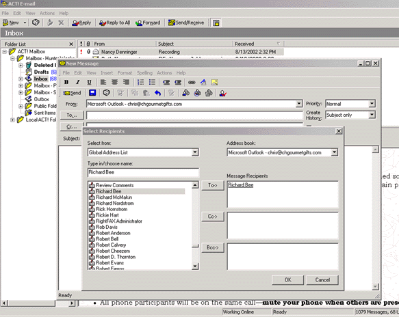Viewport: 399px width, 317px height.
Task: Open the New Message Spelling menu
Action: pyautogui.click(x=144, y=73)
